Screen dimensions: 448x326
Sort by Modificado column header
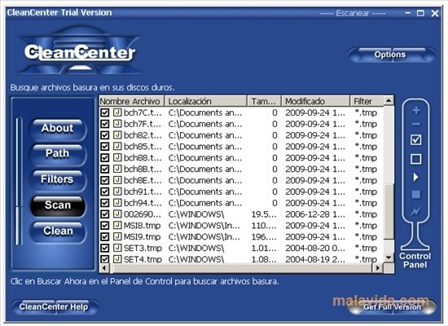[316, 101]
